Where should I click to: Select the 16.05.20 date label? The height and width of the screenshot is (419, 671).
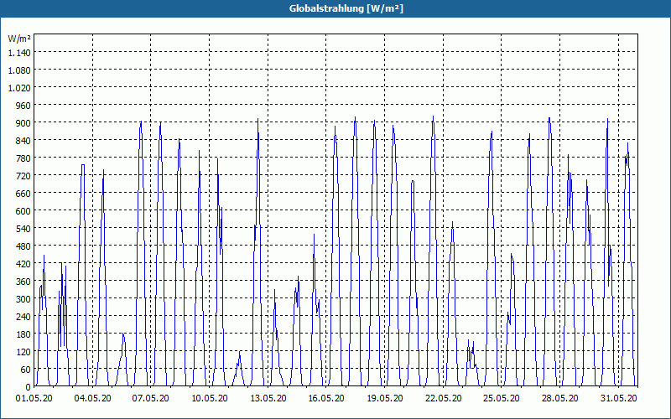tap(326, 399)
